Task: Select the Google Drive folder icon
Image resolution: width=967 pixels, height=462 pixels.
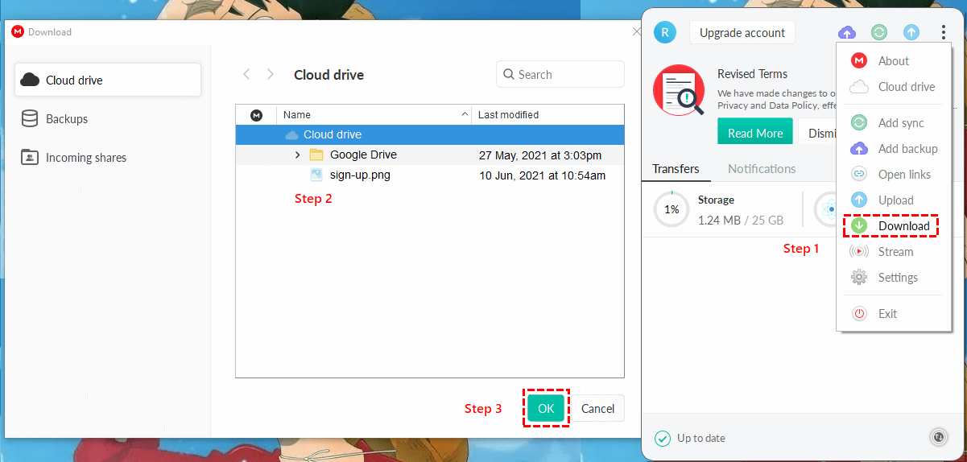Action: tap(316, 155)
